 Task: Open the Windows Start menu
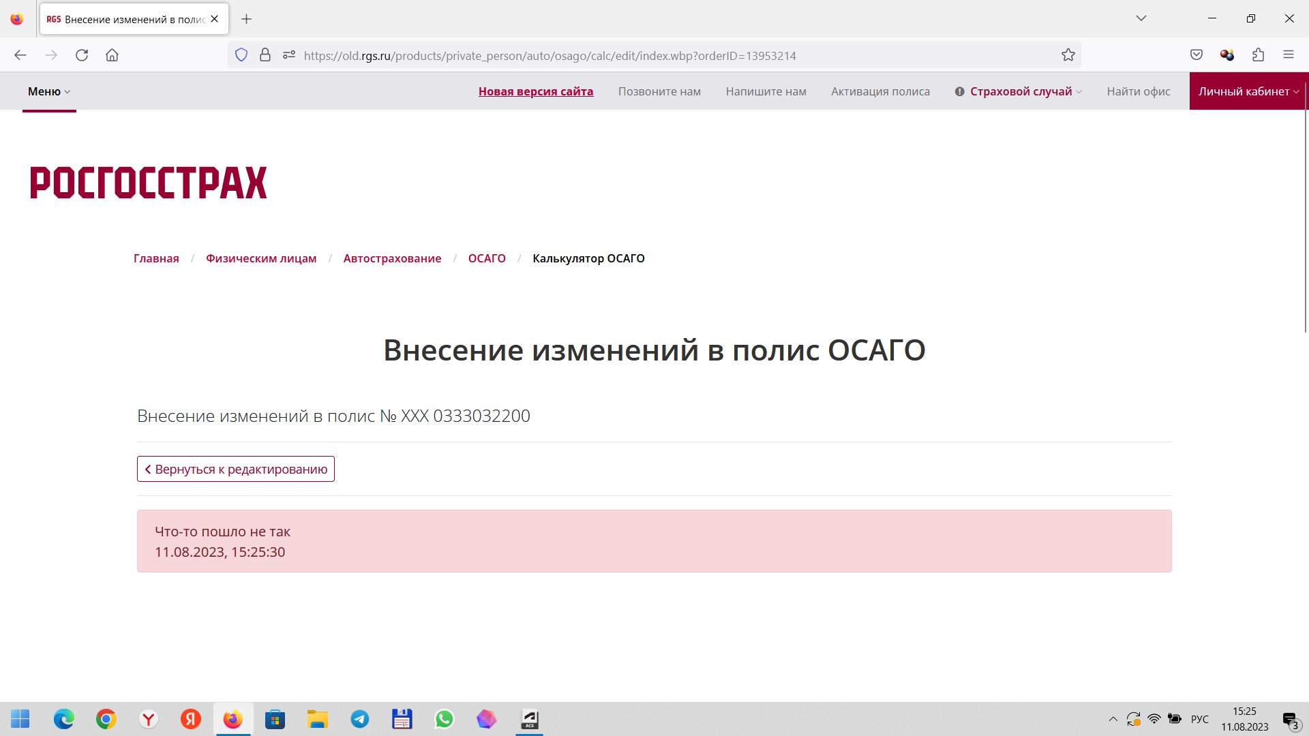(20, 719)
